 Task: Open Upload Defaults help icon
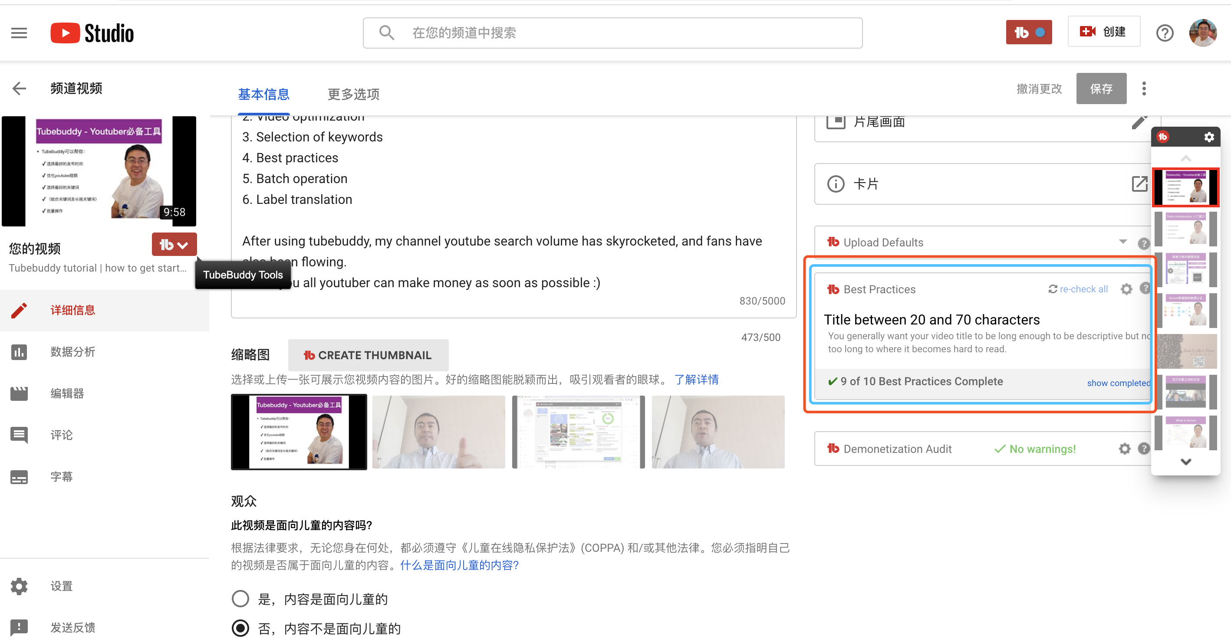click(1143, 244)
